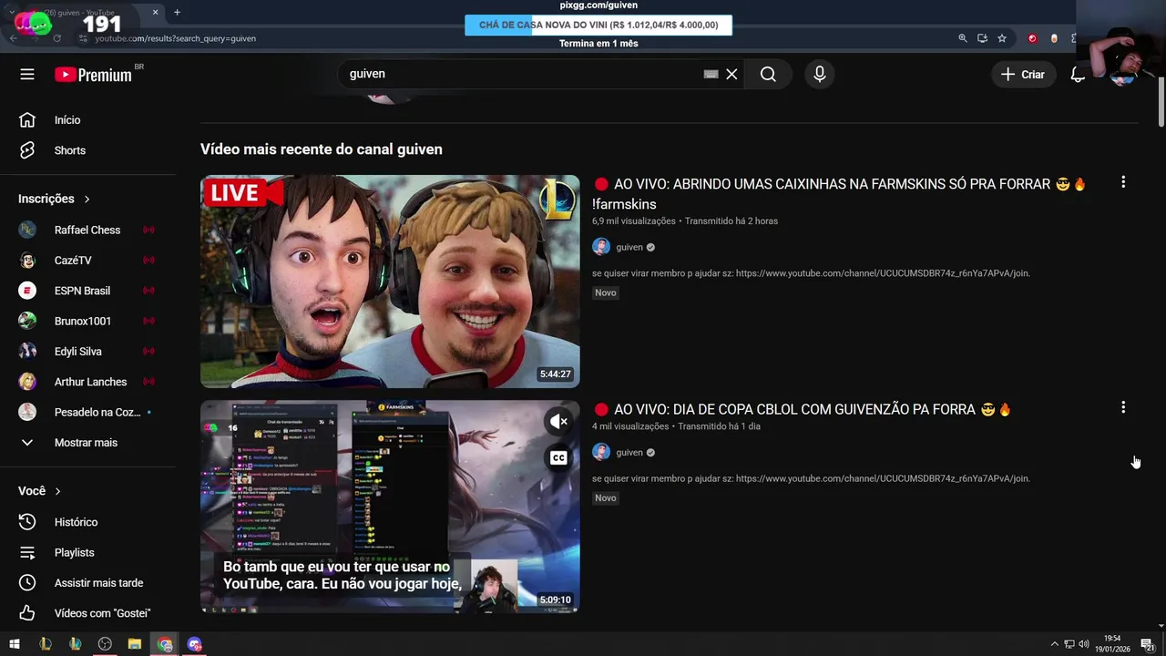Go to YouTube Premium home logo
1166x656 pixels.
[x=94, y=75]
